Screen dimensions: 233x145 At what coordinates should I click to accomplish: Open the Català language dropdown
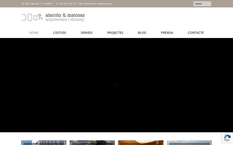(x=202, y=4)
